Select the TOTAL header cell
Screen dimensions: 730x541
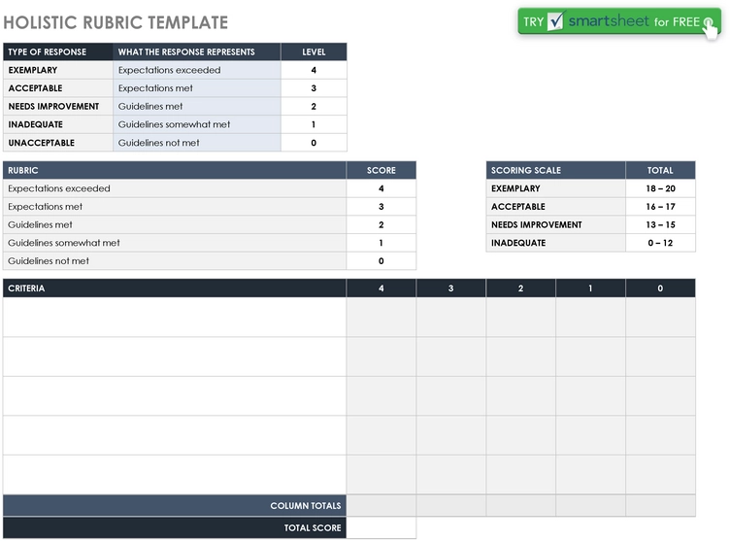pyautogui.click(x=661, y=170)
